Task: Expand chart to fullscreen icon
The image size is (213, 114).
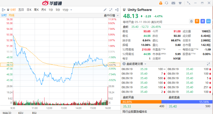Action: pyautogui.click(x=111, y=10)
